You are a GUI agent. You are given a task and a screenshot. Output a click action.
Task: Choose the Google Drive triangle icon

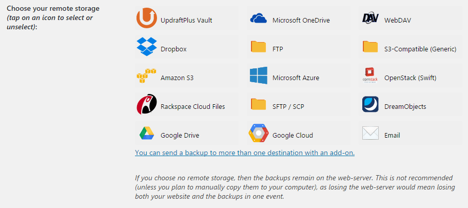coord(147,133)
